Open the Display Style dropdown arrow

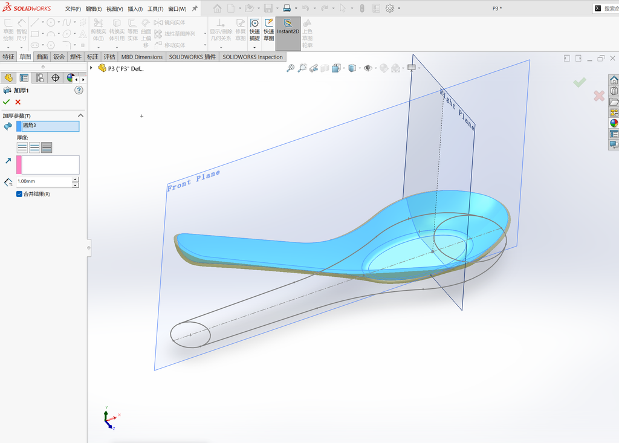pos(360,68)
